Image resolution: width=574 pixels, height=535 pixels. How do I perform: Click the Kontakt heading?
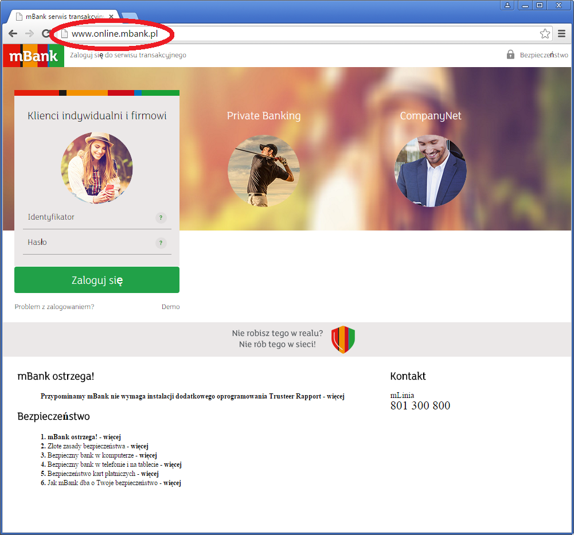pos(408,376)
